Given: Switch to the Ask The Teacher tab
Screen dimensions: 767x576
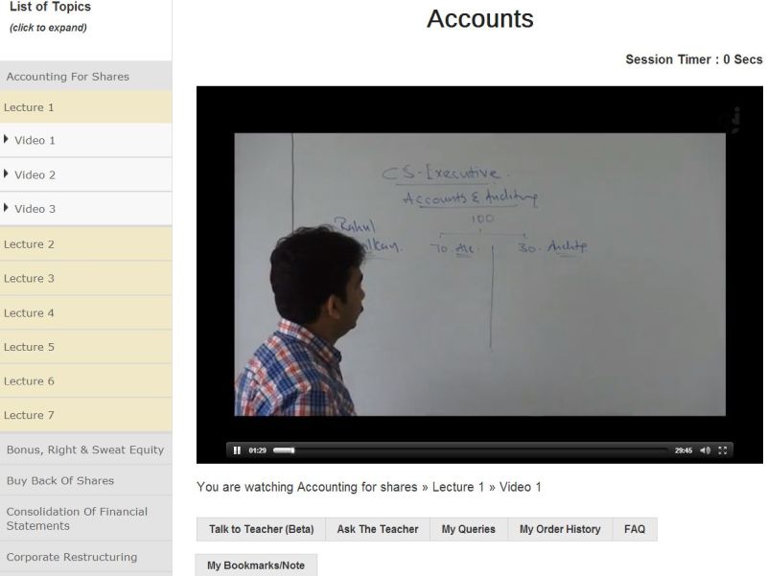Looking at the screenshot, I should click(378, 529).
